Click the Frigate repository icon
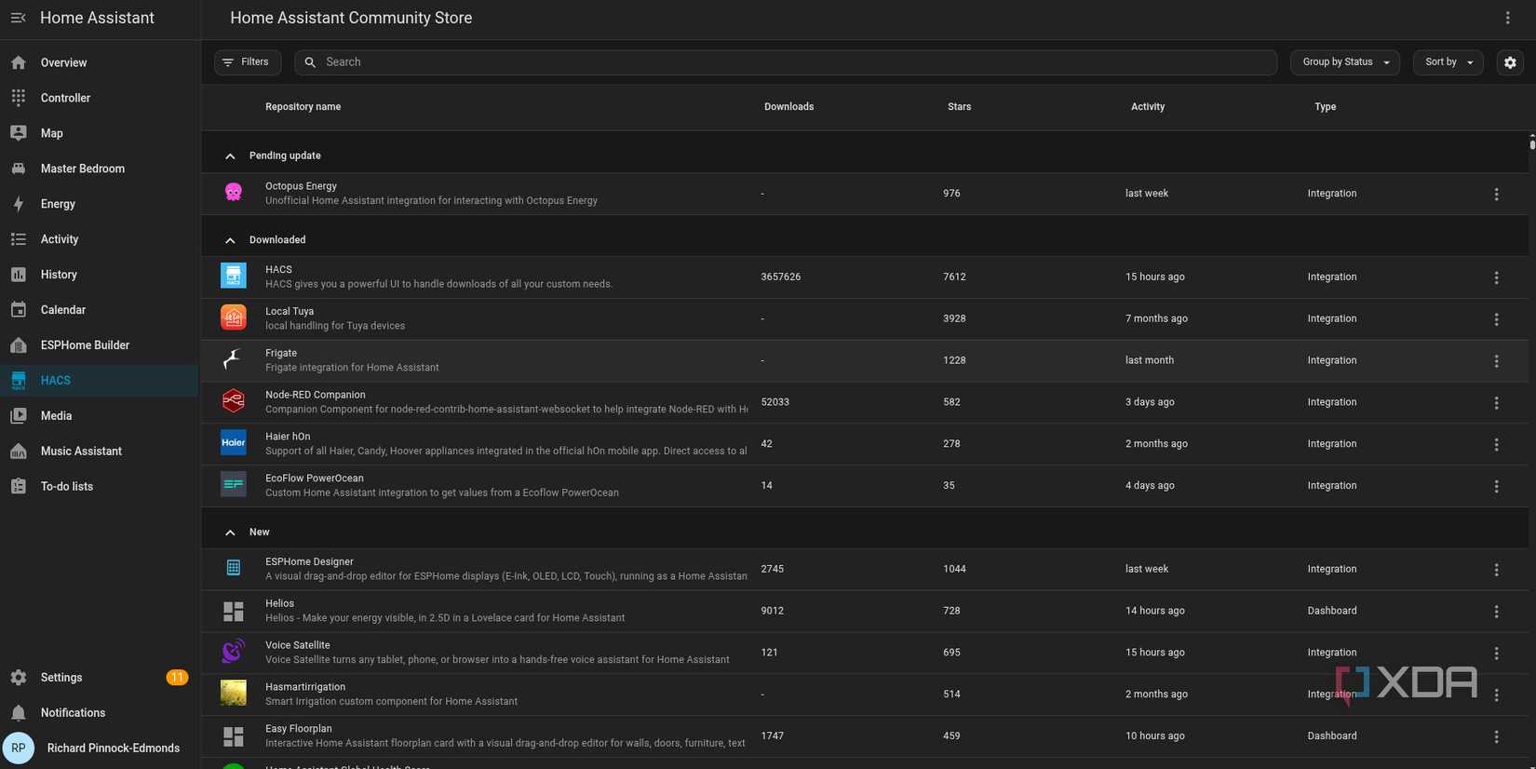The height and width of the screenshot is (769, 1536). pos(234,359)
